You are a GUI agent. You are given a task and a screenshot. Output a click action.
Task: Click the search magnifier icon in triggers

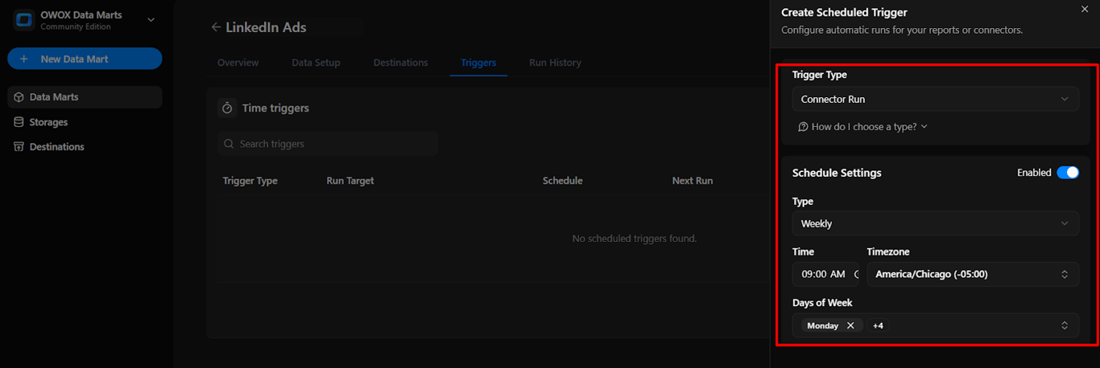(230, 144)
